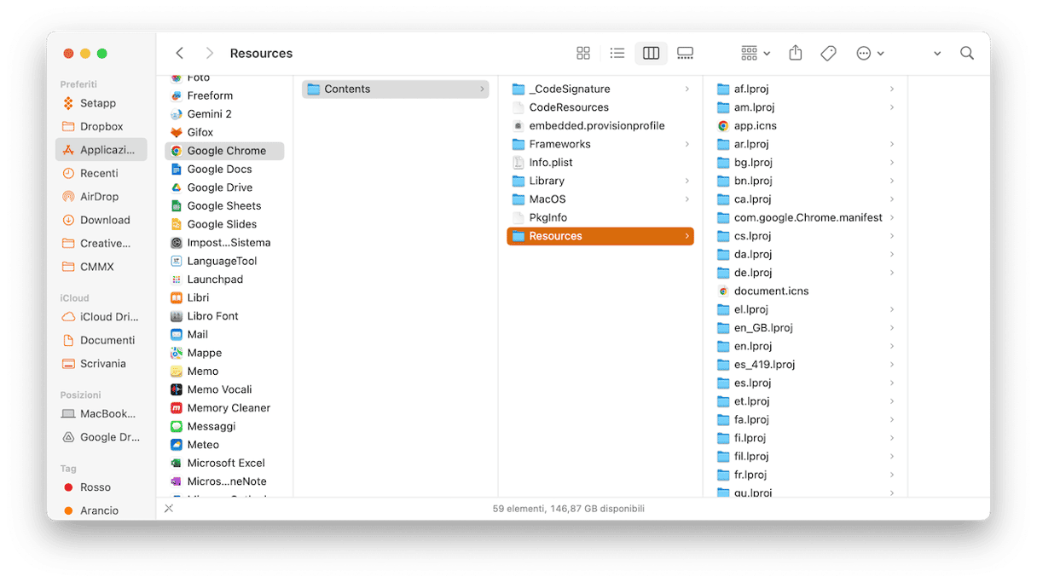The width and height of the screenshot is (1037, 582).
Task: Select embedded.provisionprofile file
Action: click(x=600, y=125)
